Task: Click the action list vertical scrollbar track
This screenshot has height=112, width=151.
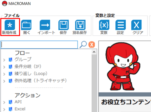Action: 94,83
